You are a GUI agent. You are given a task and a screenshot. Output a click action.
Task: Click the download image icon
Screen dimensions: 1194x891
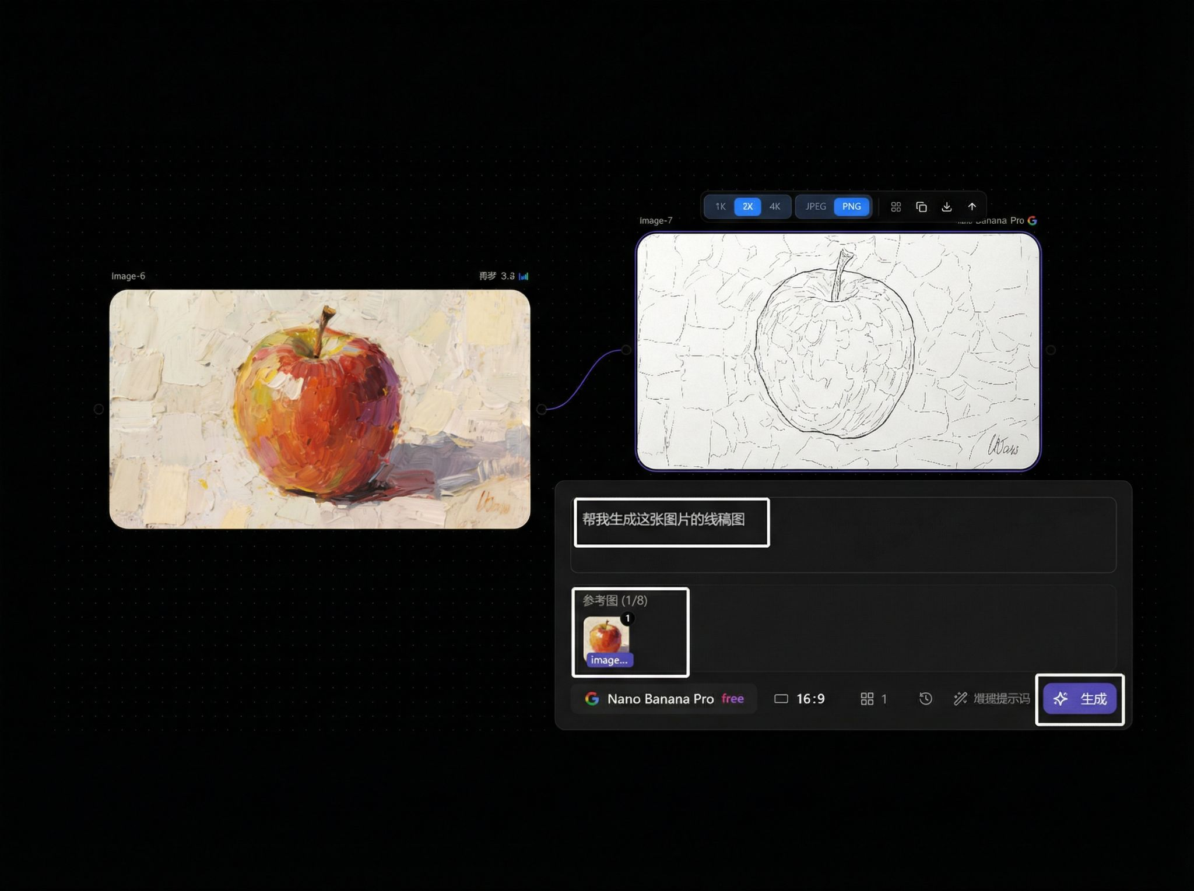(946, 207)
